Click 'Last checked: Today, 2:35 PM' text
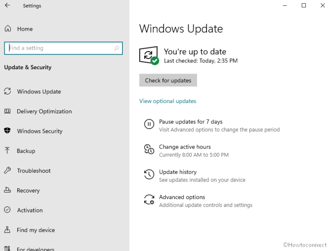The image size is (331, 251). pyautogui.click(x=201, y=61)
